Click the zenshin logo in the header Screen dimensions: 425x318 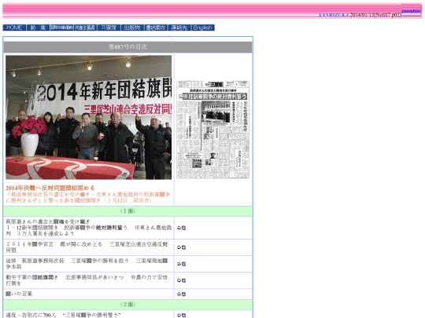411,11
